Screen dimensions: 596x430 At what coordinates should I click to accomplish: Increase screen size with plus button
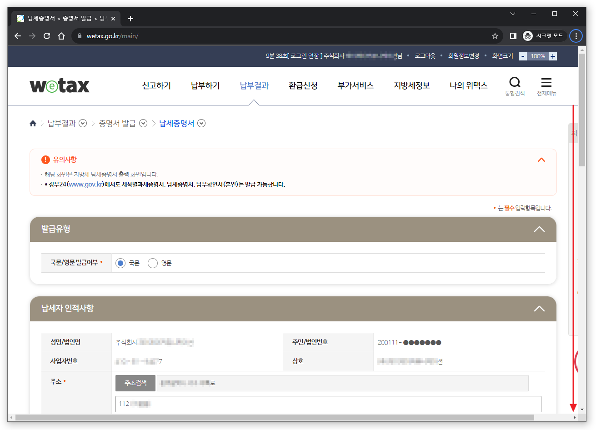[x=553, y=56]
